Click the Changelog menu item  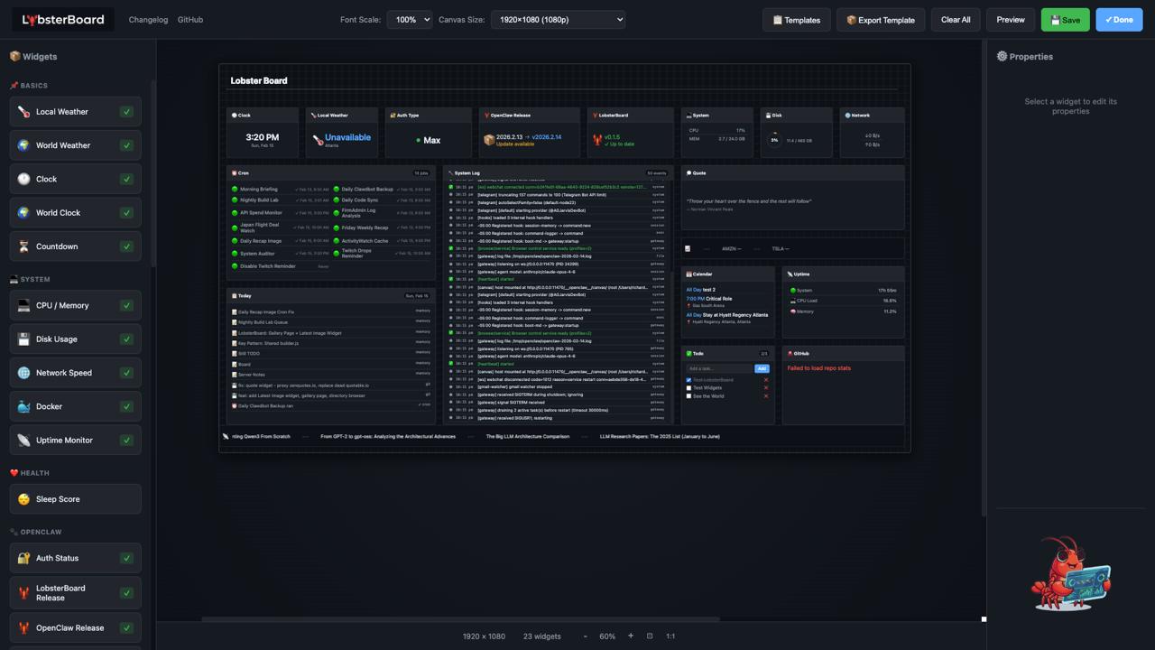(148, 19)
